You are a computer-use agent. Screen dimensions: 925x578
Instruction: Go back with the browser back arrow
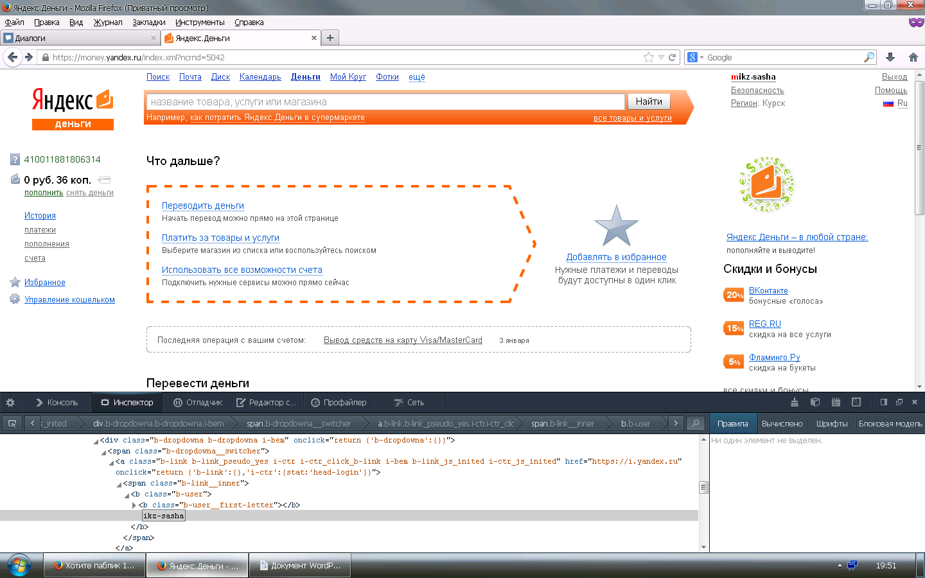[x=13, y=57]
